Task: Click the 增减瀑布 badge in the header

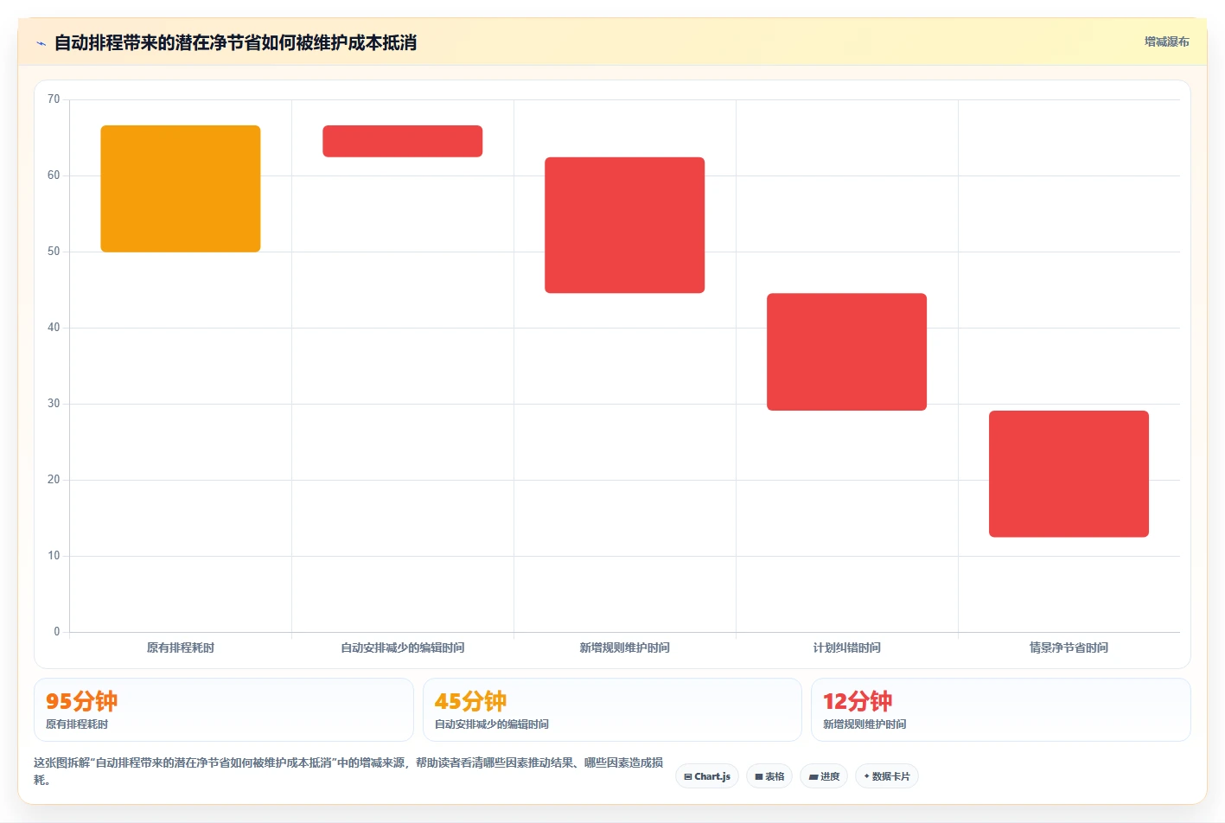Action: [1166, 41]
